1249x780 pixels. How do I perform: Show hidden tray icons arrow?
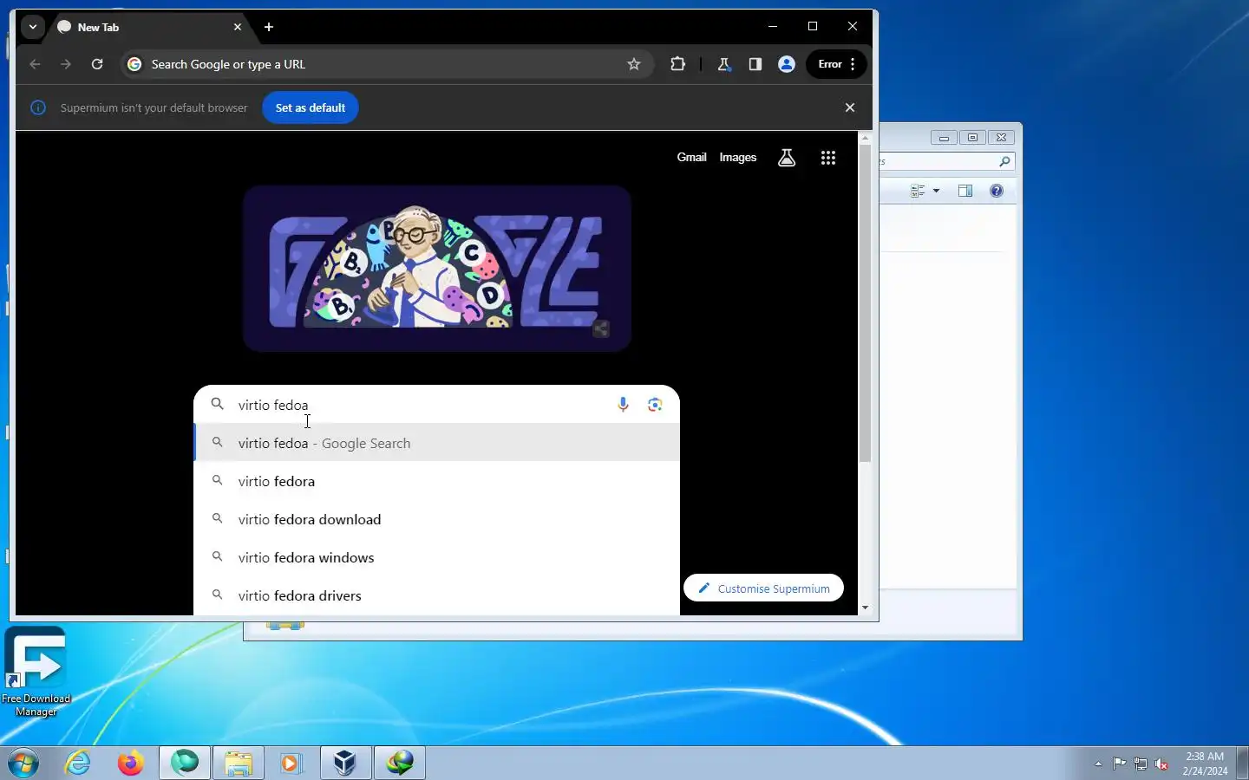[x=1098, y=764]
